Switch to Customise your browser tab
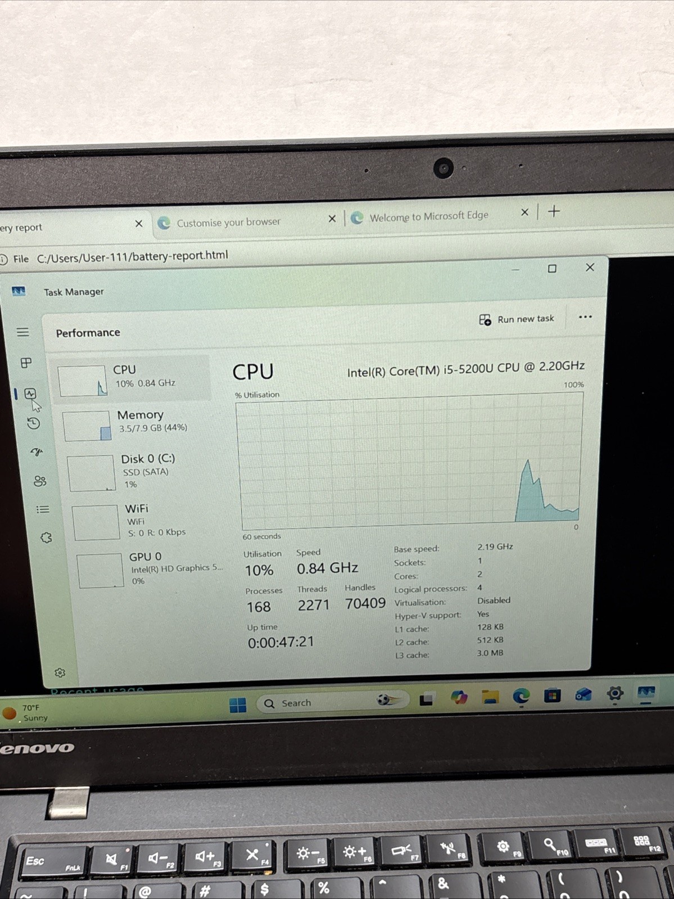 [x=228, y=222]
